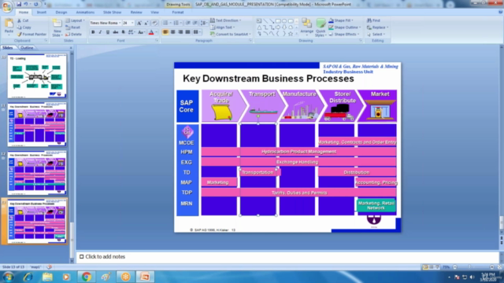Open the Slide Show ribbon tab
The height and width of the screenshot is (283, 504).
[112, 13]
